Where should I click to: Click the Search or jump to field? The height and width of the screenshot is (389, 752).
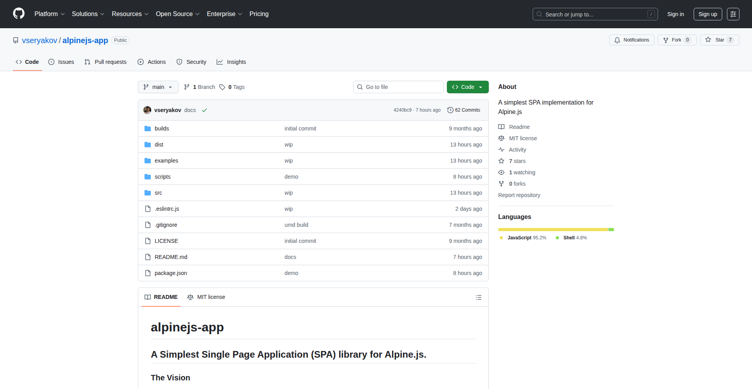[x=595, y=14]
